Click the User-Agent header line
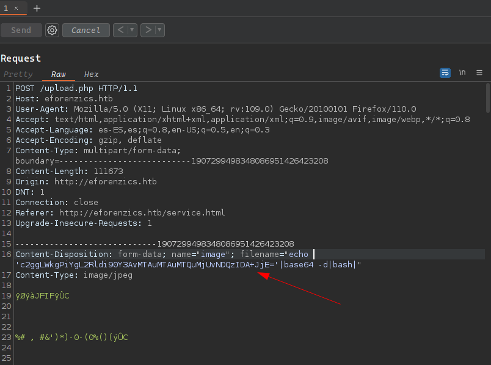491x365 pixels. (x=216, y=109)
